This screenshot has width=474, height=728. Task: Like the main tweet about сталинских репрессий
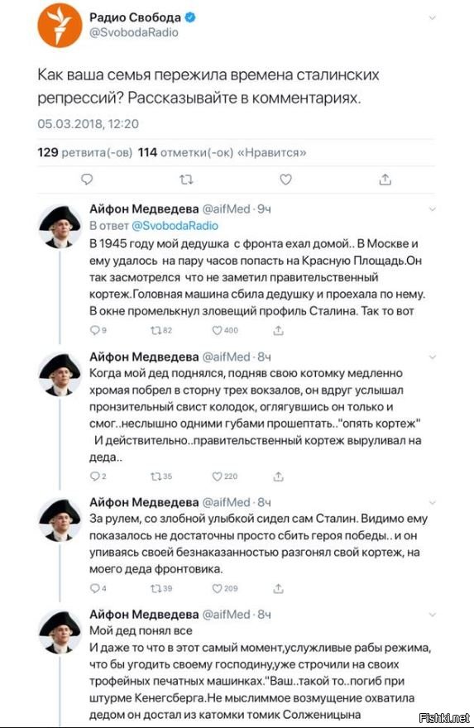point(285,180)
